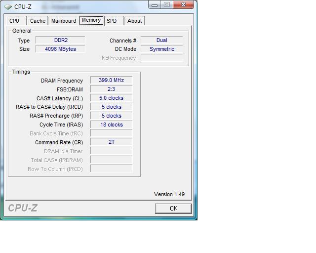Minimize the CPU-Z window
Screen dimensions: 316x253
(155, 5)
